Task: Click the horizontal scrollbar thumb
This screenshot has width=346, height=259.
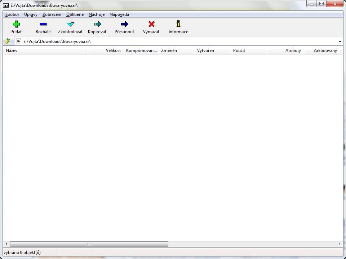Action: coord(89,244)
